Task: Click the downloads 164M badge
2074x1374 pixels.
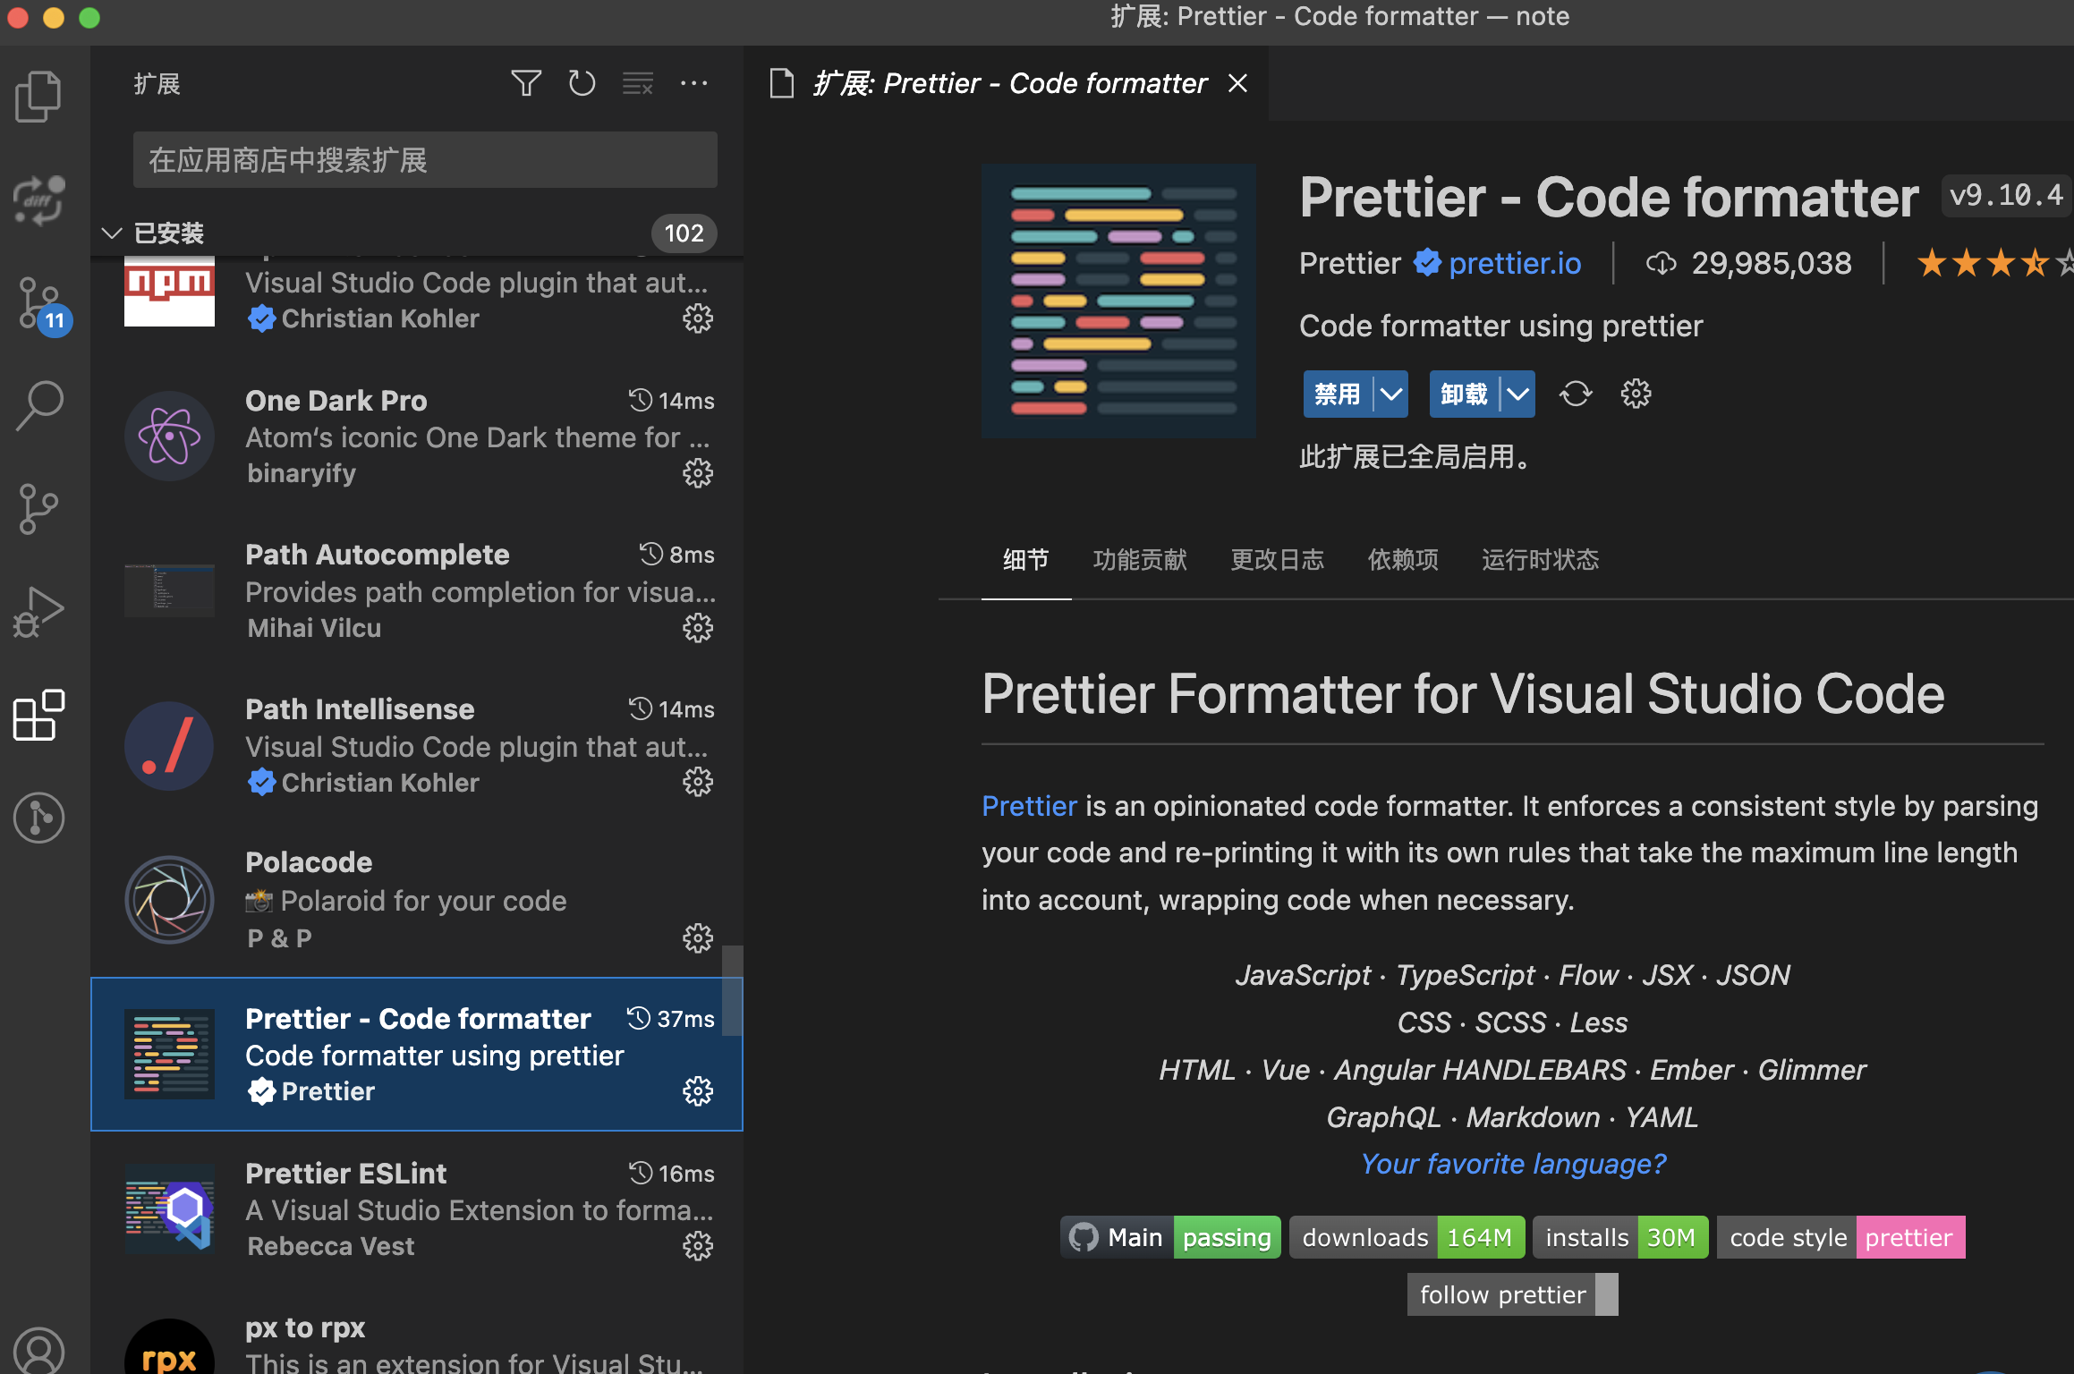Action: 1407,1237
